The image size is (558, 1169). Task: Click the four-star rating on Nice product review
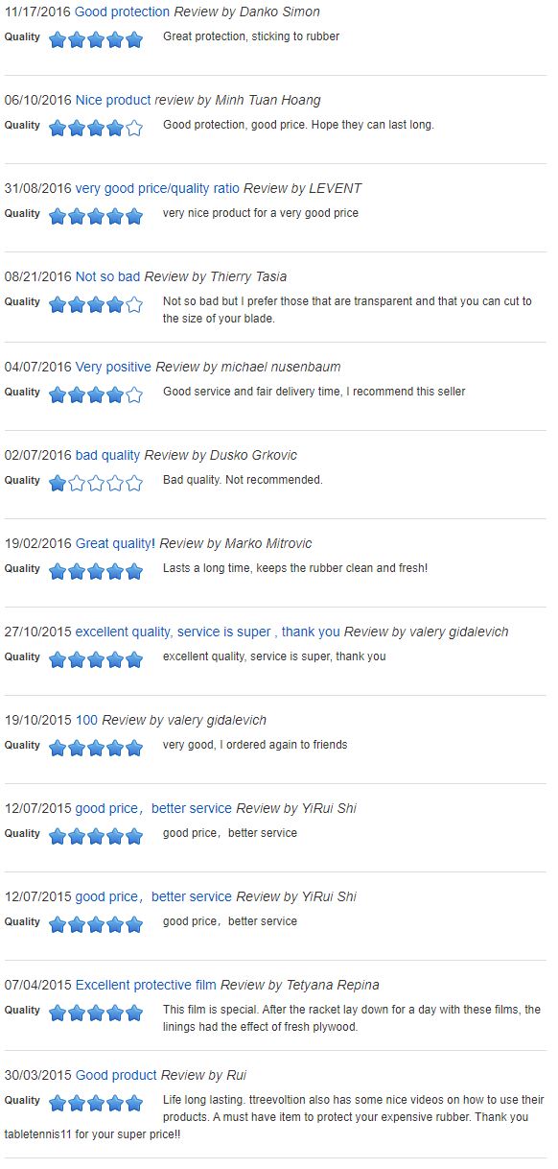[x=96, y=128]
